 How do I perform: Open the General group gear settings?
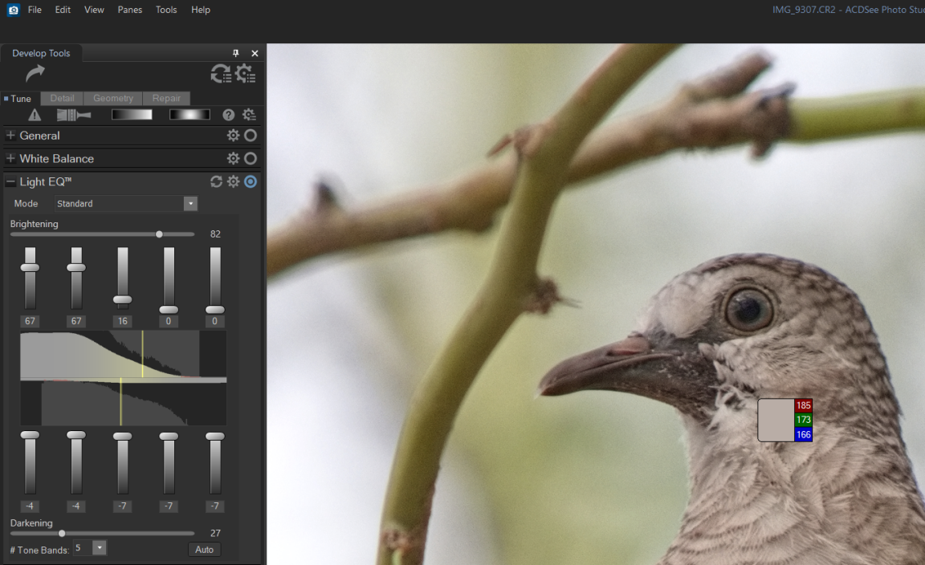[233, 136]
